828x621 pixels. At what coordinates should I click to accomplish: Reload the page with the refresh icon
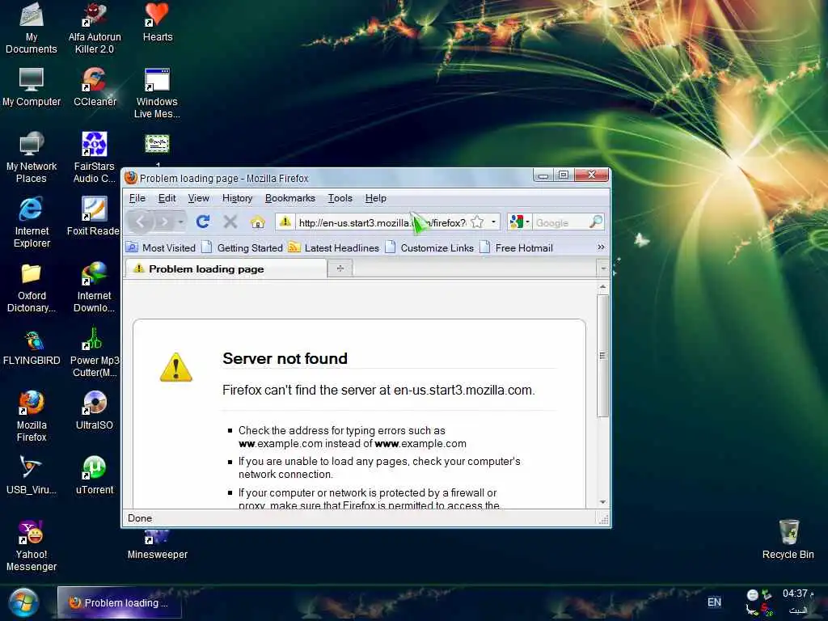pos(203,222)
